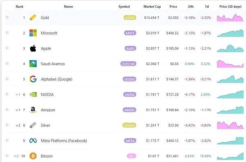Click the 7d column header
The width and height of the screenshot is (246, 162).
point(207,7)
